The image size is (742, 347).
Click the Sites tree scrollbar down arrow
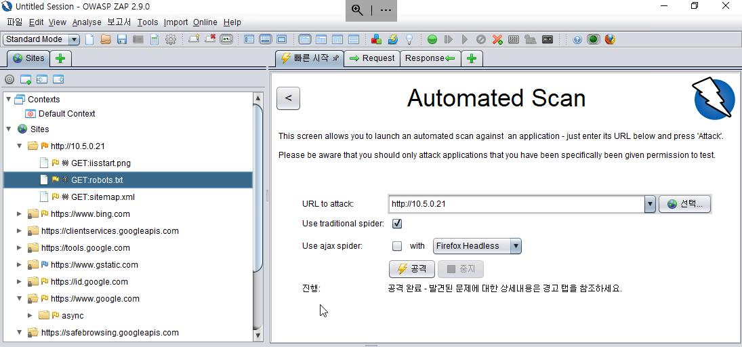coord(258,335)
